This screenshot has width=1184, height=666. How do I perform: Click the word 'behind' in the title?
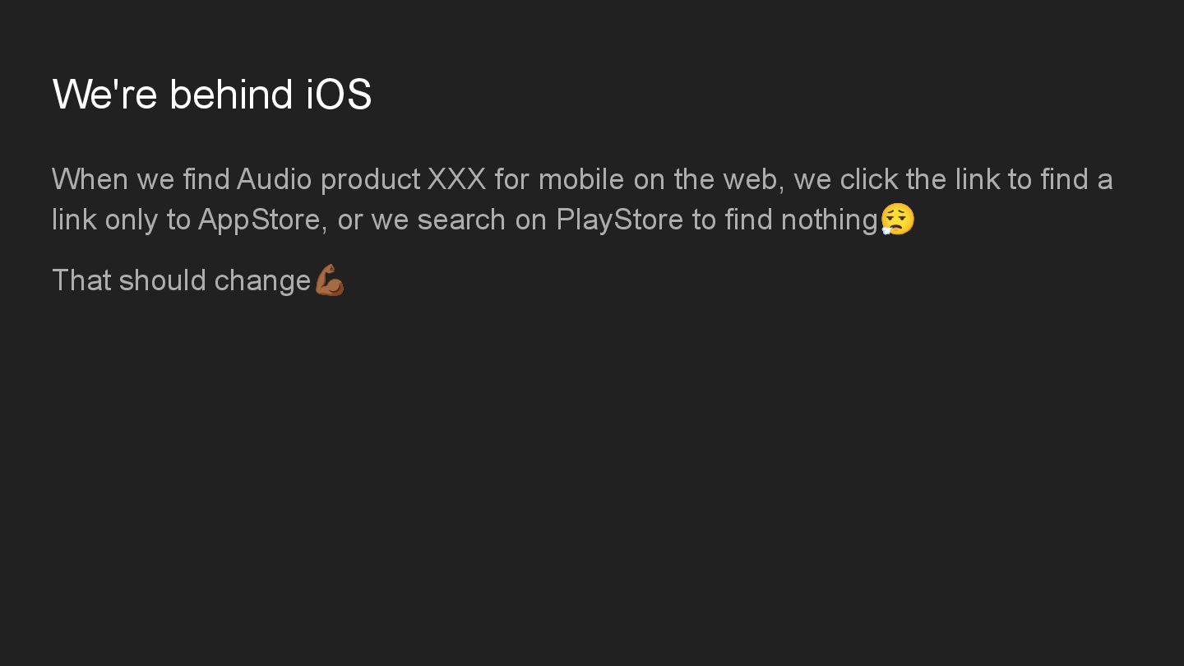coord(231,94)
